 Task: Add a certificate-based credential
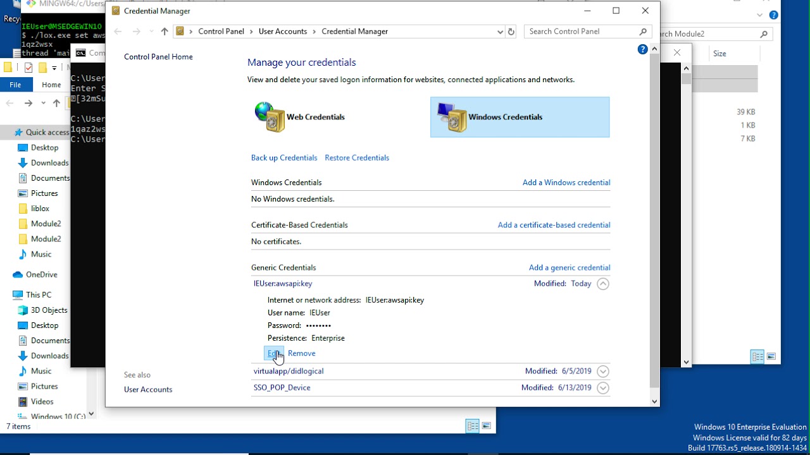pyautogui.click(x=554, y=225)
